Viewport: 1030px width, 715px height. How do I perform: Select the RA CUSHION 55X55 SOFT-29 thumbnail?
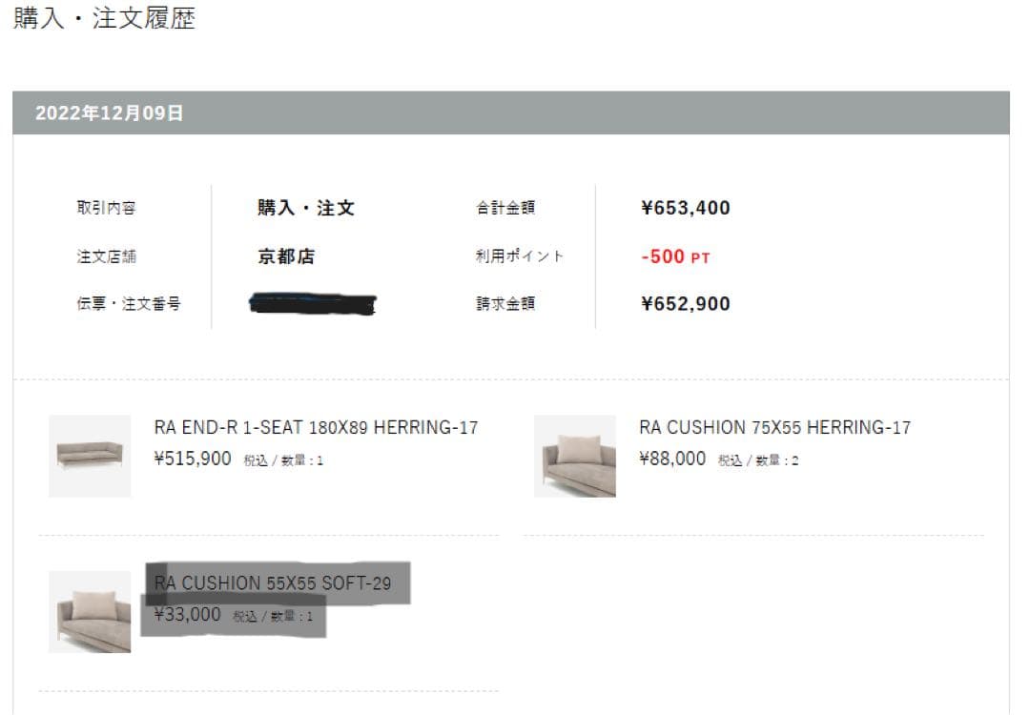90,612
